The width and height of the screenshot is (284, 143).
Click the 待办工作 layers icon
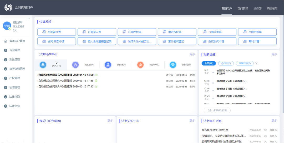(x=43, y=65)
